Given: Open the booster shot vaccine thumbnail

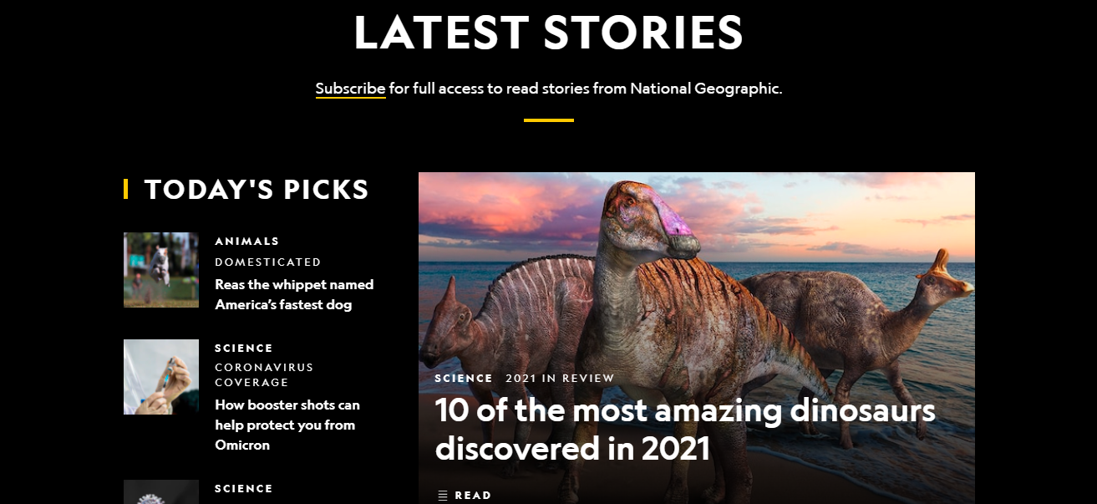Looking at the screenshot, I should click(161, 377).
